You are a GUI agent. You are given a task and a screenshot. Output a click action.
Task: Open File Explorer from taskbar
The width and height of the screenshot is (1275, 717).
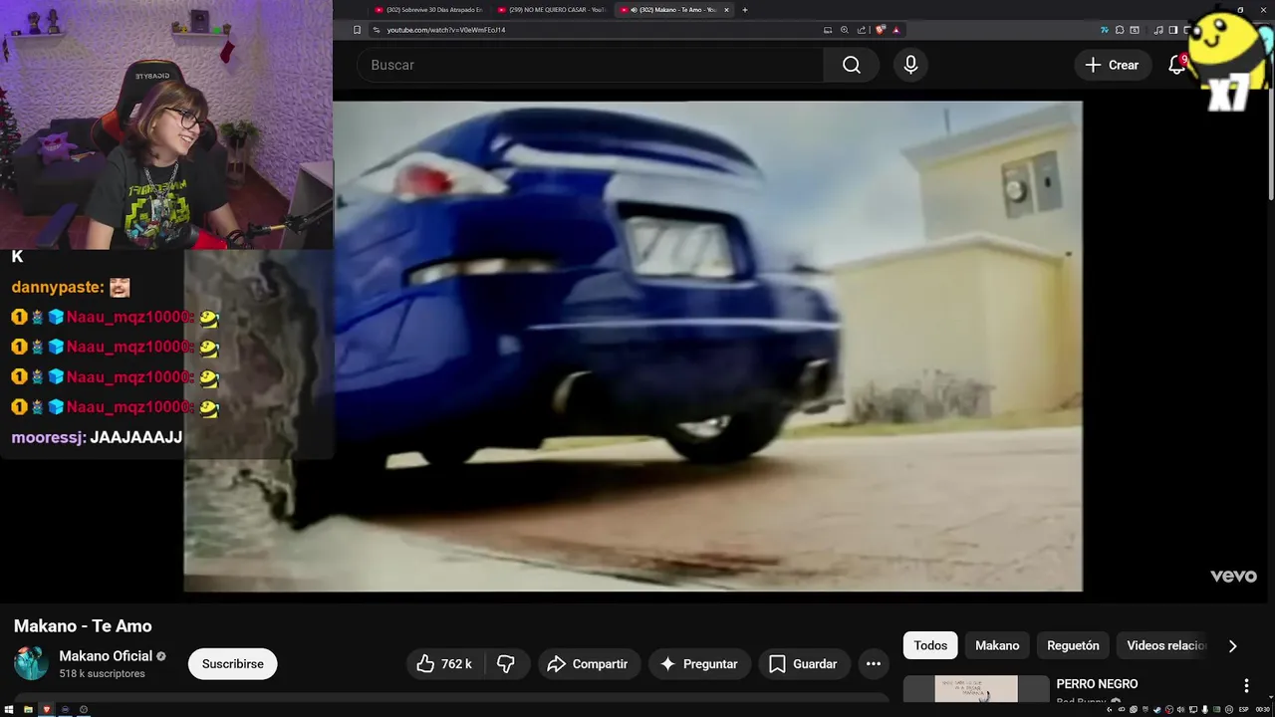28,709
